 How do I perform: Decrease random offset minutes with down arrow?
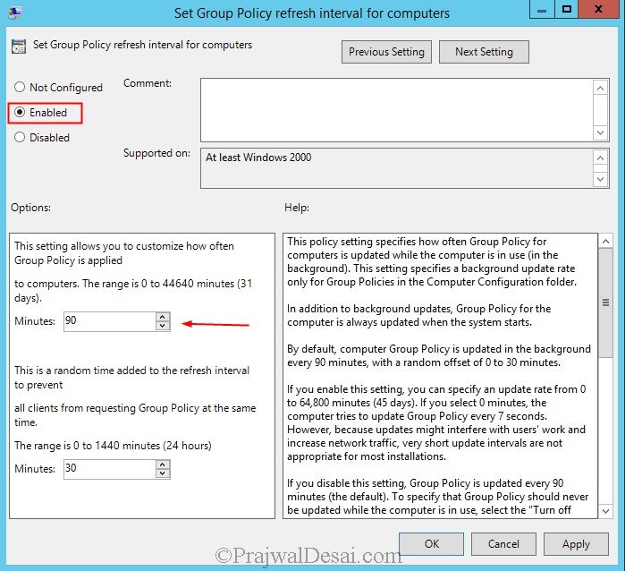[x=163, y=473]
